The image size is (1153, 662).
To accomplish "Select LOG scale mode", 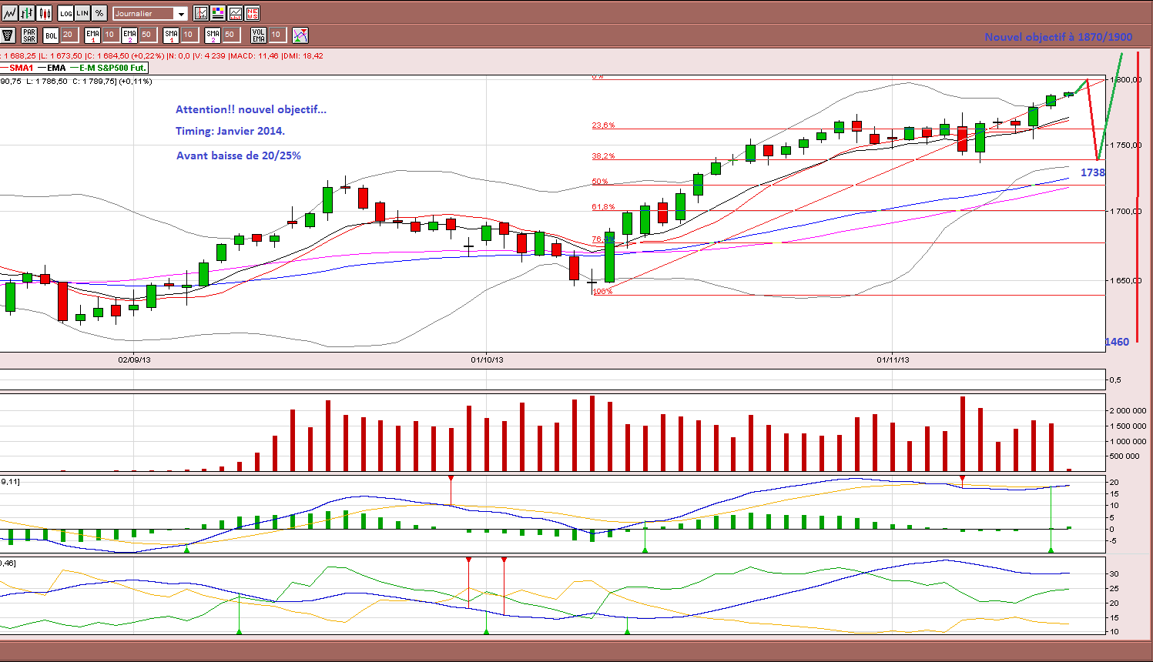I will click(66, 13).
